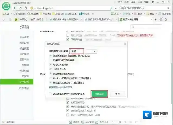This screenshot has height=125, width=173.
Task: Click the green 立即清理 button
Action: [99, 94]
